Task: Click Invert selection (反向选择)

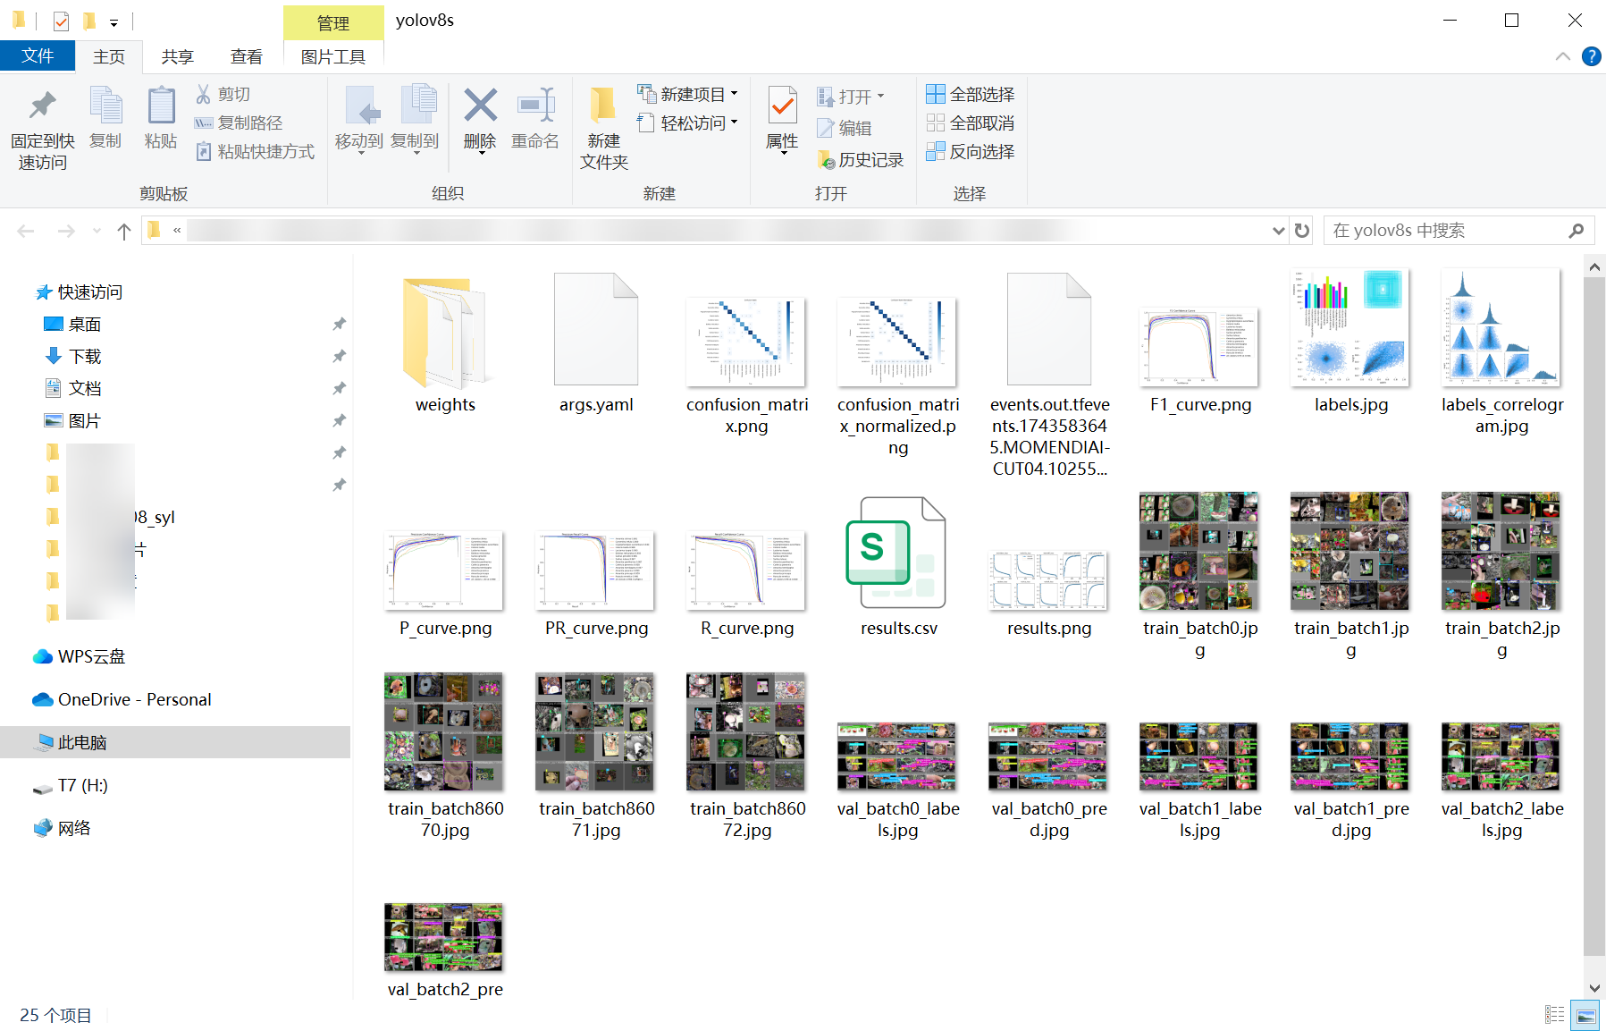Action: pyautogui.click(x=971, y=151)
